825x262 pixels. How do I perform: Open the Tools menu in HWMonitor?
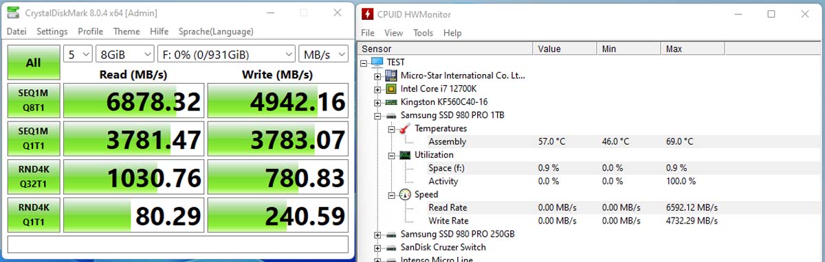[x=423, y=33]
